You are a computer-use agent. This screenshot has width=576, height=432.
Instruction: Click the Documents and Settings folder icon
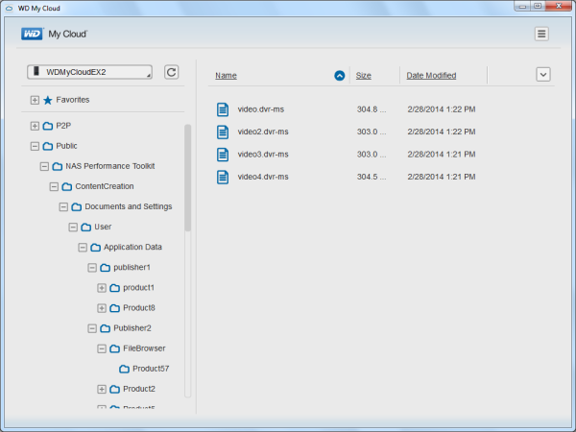click(77, 206)
